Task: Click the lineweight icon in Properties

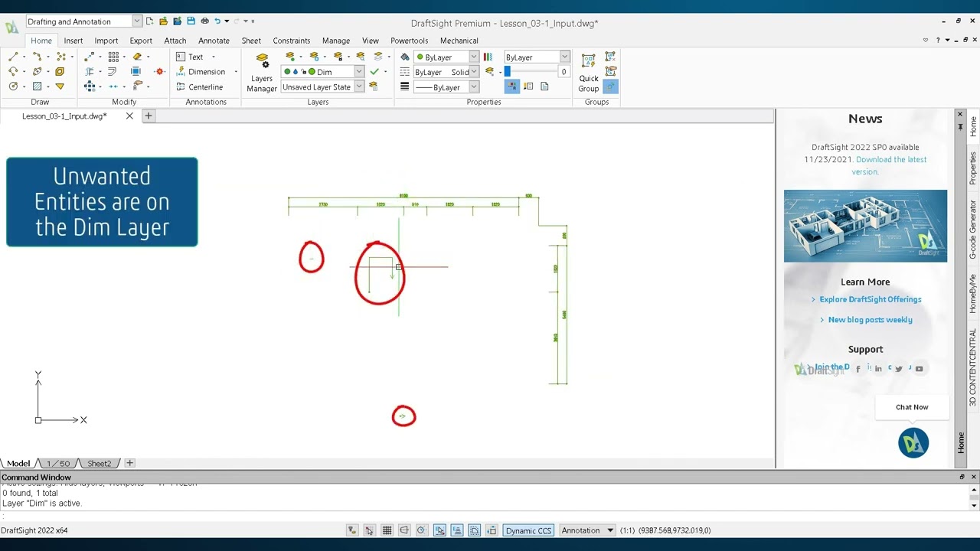Action: (x=405, y=86)
